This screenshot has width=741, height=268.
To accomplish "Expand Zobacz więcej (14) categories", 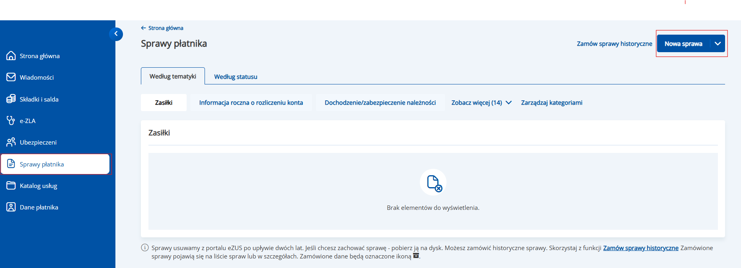I will click(481, 102).
